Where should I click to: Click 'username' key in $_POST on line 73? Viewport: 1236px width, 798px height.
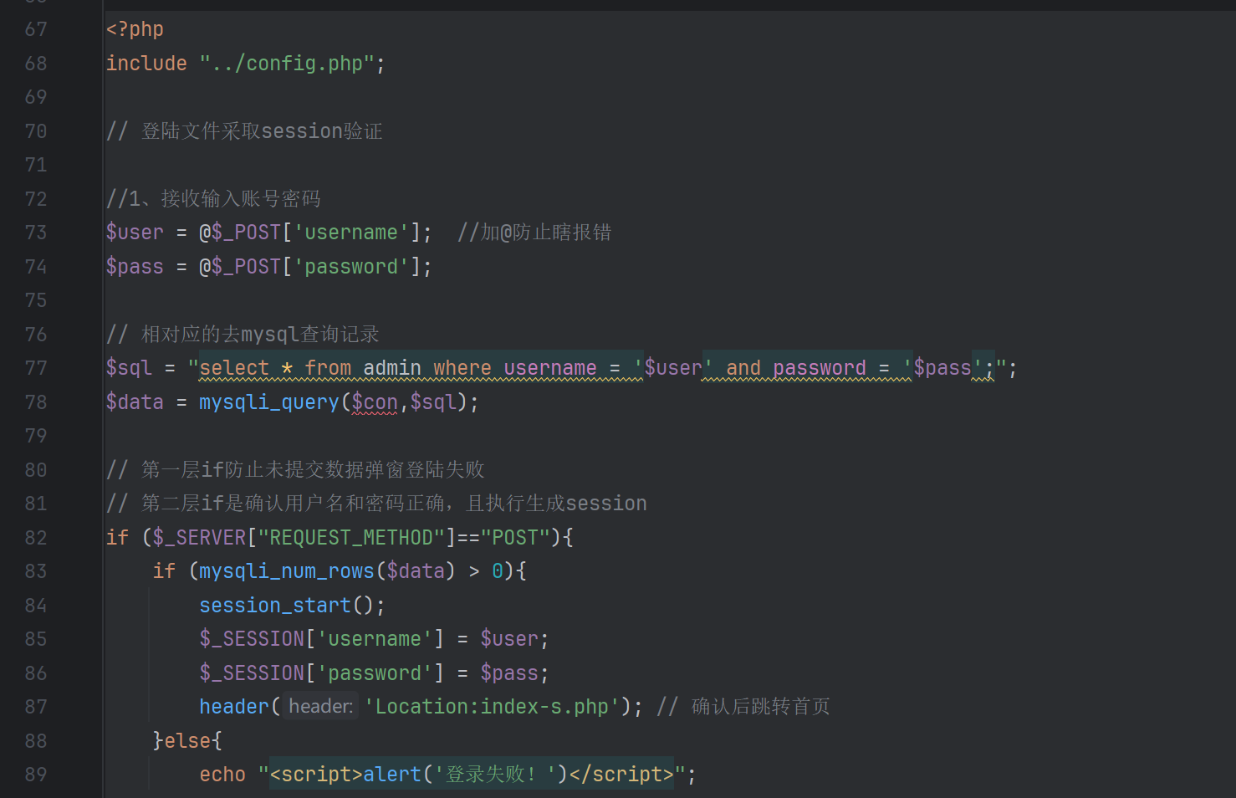coord(351,233)
